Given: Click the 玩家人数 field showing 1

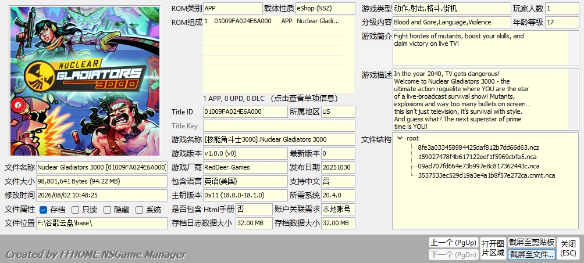Looking at the screenshot, I should tap(562, 8).
